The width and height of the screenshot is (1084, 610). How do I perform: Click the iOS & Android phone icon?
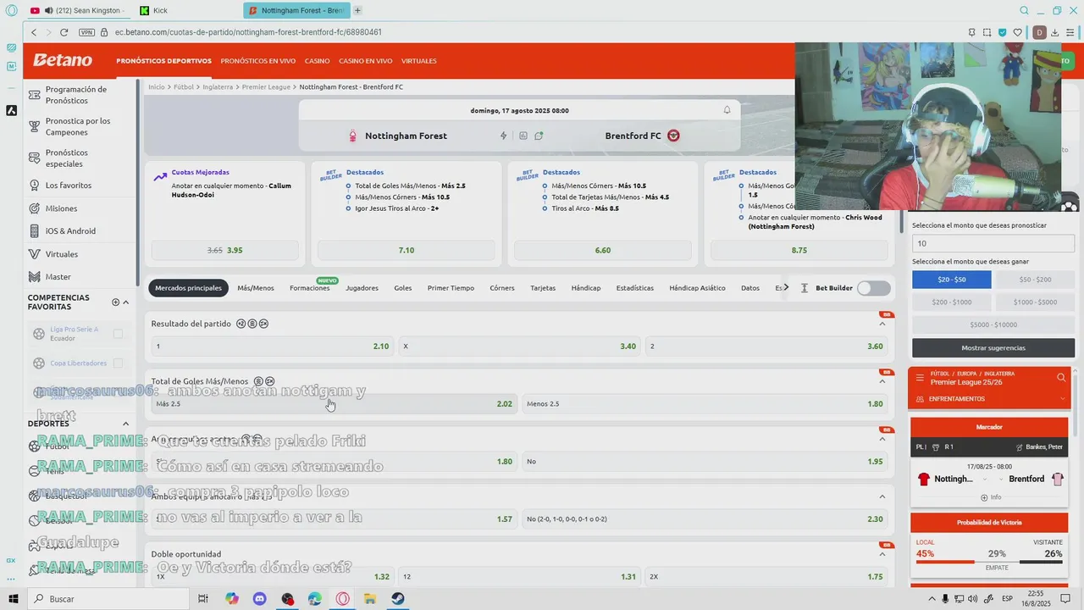[x=35, y=231]
